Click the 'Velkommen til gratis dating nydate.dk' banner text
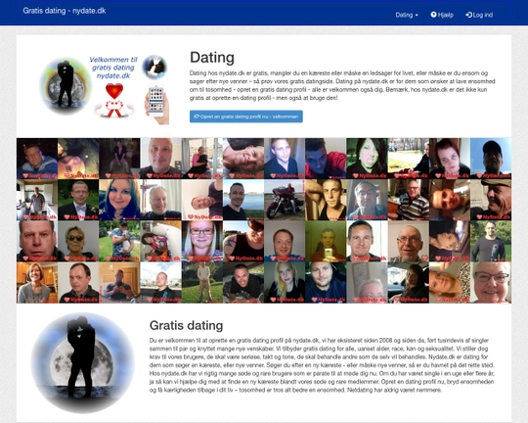 pos(113,68)
